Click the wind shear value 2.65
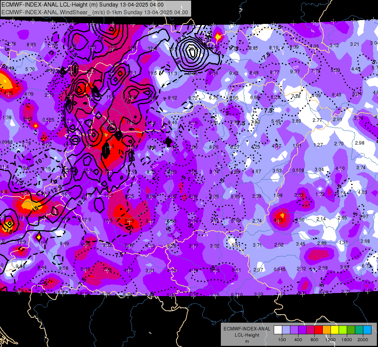The height and width of the screenshot is (347, 378). coord(342,218)
